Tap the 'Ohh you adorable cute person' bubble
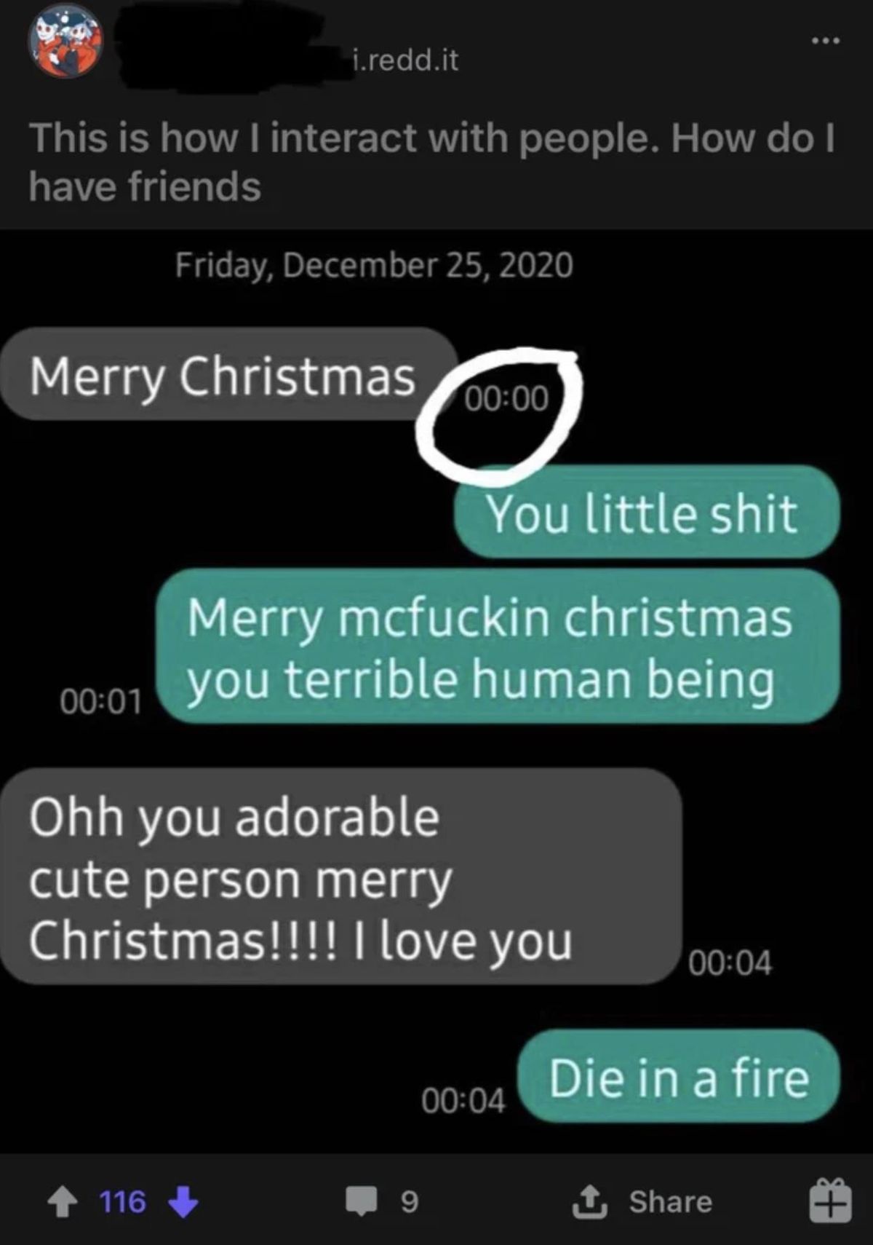Viewport: 873px width, 1245px height. tap(341, 877)
